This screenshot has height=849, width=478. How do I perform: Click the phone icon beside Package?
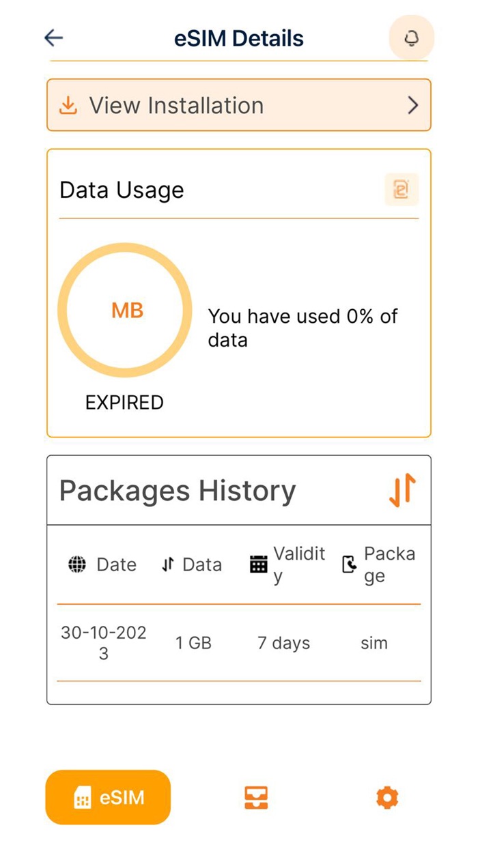349,564
